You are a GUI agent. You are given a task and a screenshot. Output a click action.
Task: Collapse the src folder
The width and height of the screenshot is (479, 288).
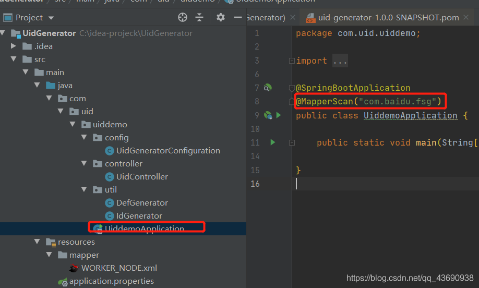click(14, 59)
